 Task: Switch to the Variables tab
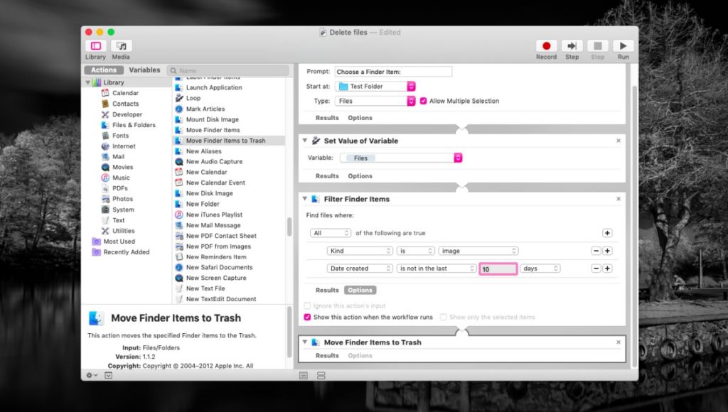point(144,70)
